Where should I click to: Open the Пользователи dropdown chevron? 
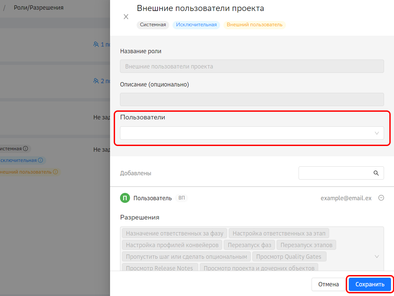point(377,133)
